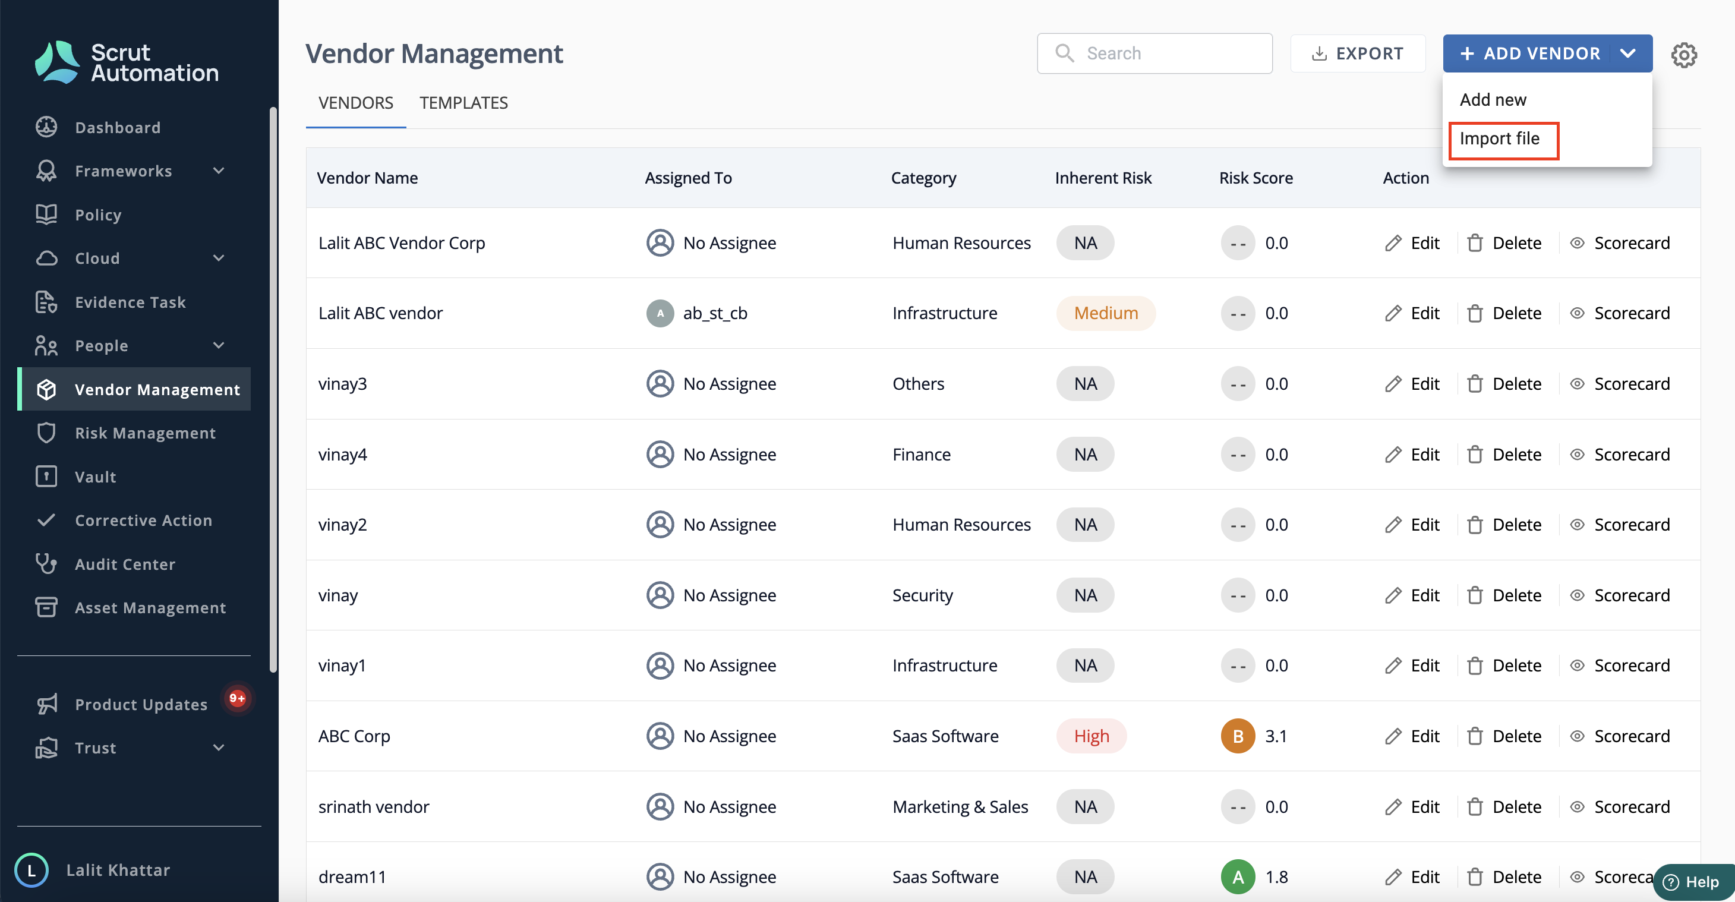The image size is (1735, 902).
Task: Switch to the TEMPLATES tab
Action: pos(463,102)
